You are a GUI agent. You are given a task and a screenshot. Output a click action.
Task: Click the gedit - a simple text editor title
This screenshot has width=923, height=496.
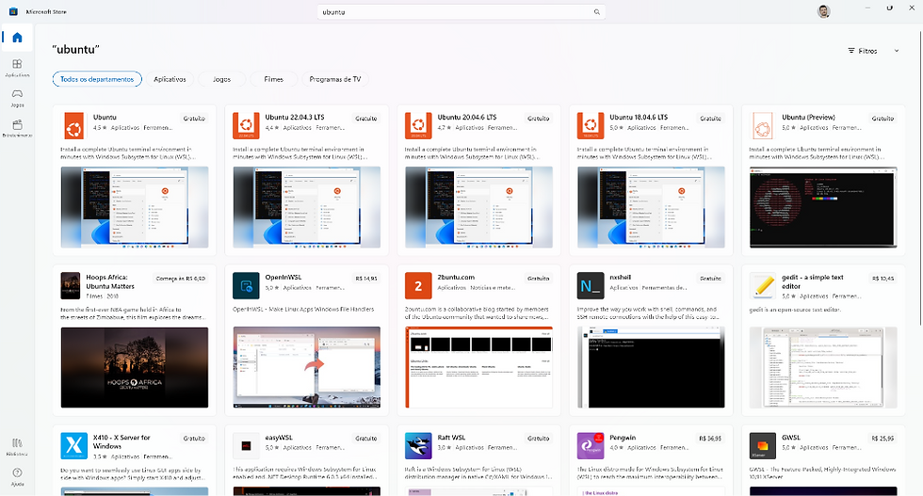tap(812, 281)
